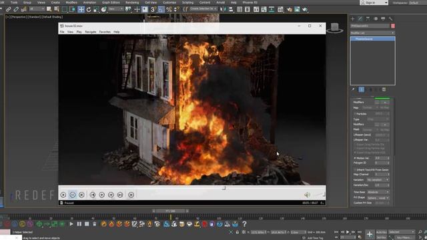Open the Time Base dropdown

point(378,192)
